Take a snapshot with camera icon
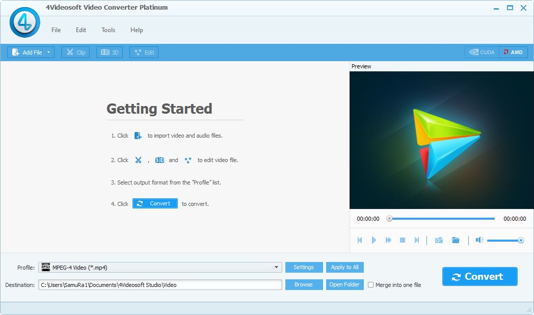This screenshot has height=315, width=534. [x=439, y=240]
